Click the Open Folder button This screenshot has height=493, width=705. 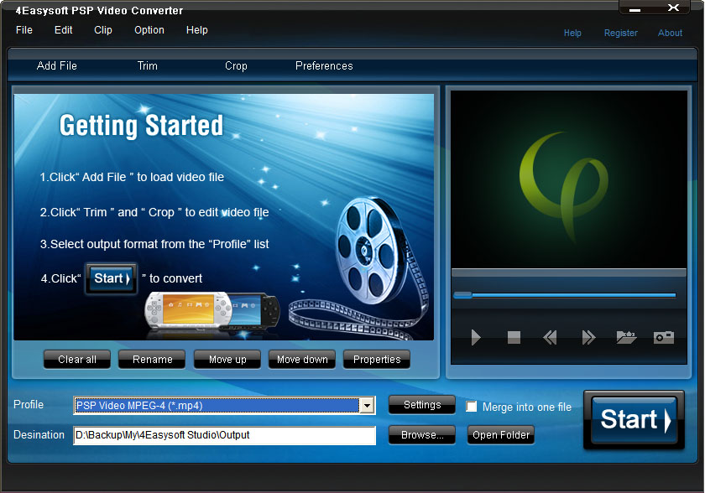coord(501,434)
